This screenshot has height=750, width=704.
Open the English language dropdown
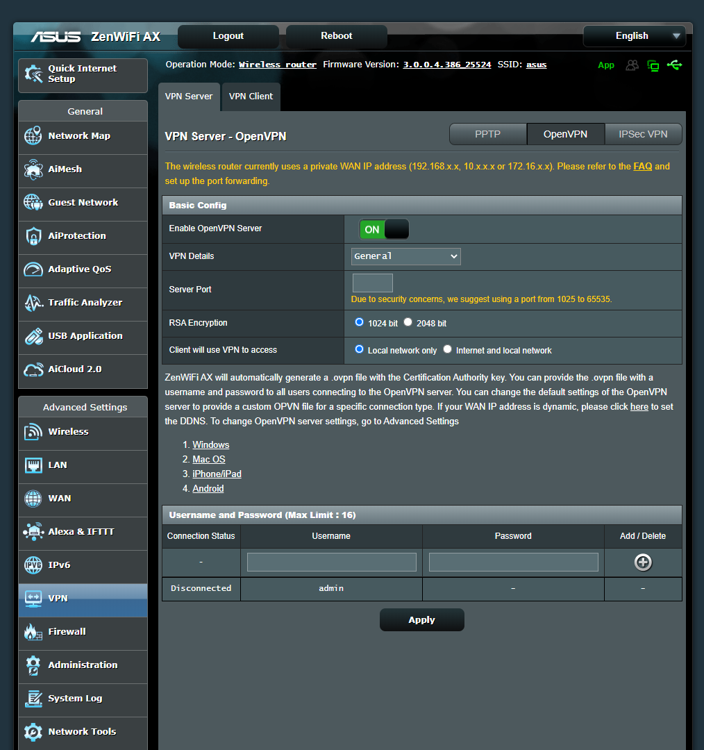point(634,36)
